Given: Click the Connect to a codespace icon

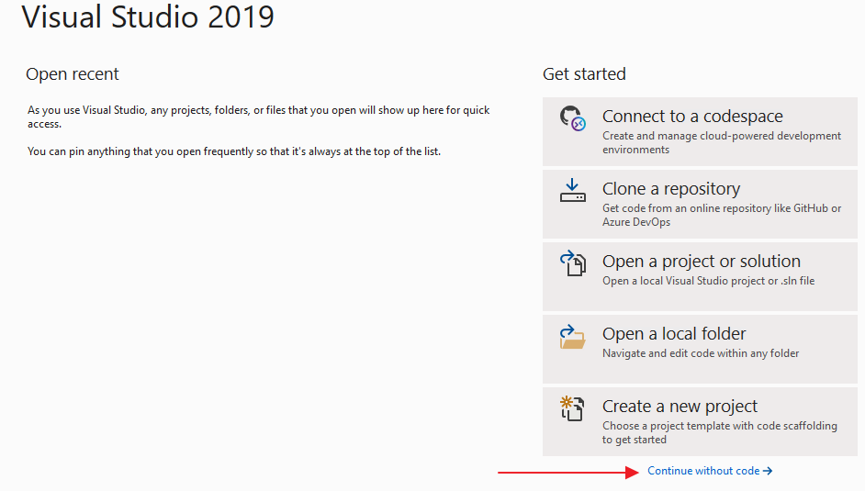Looking at the screenshot, I should [x=573, y=120].
